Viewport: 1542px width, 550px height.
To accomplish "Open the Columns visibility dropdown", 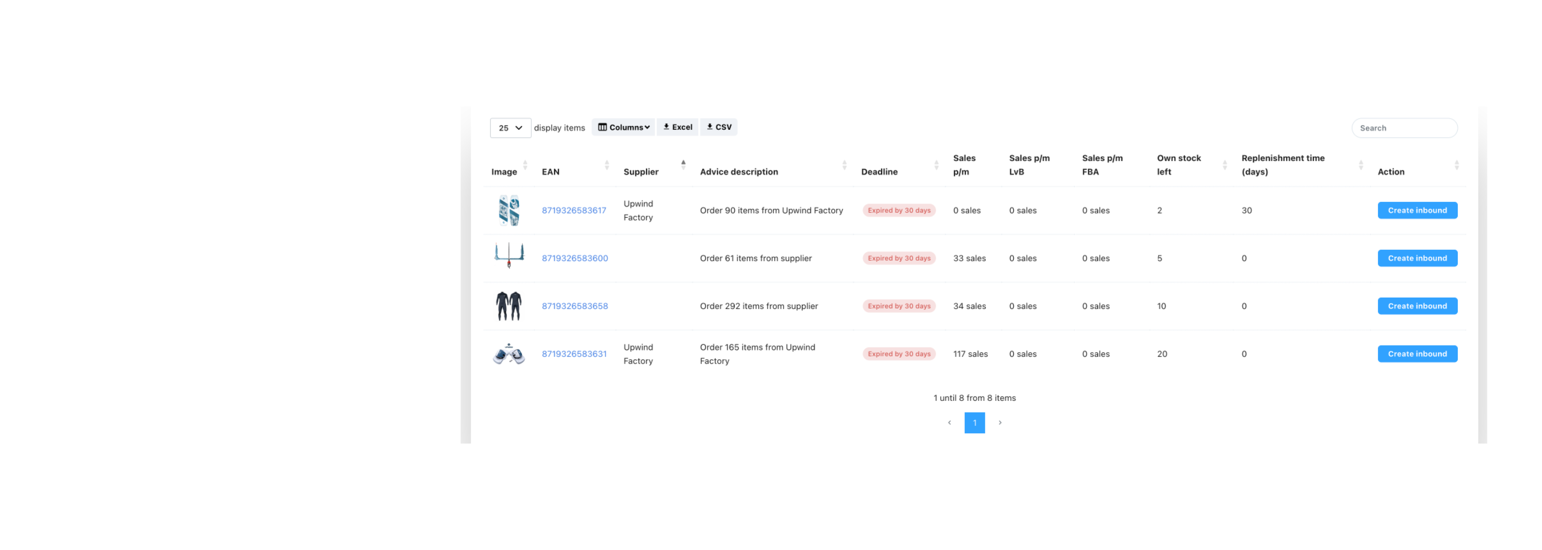I will pyautogui.click(x=623, y=128).
